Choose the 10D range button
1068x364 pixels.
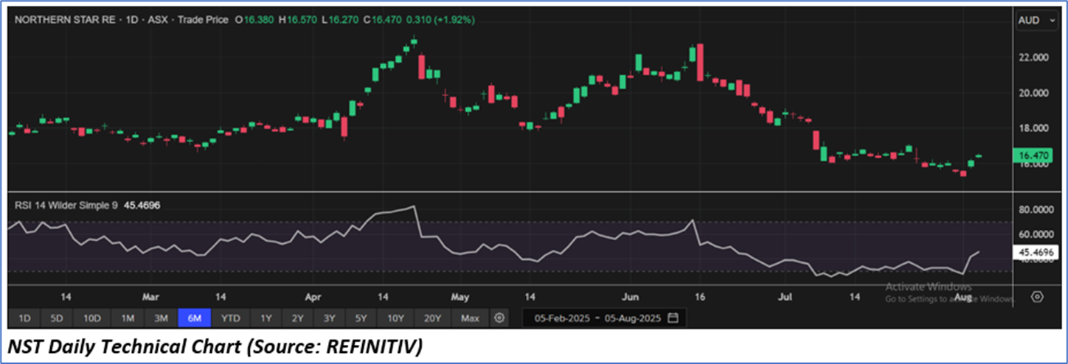(91, 318)
